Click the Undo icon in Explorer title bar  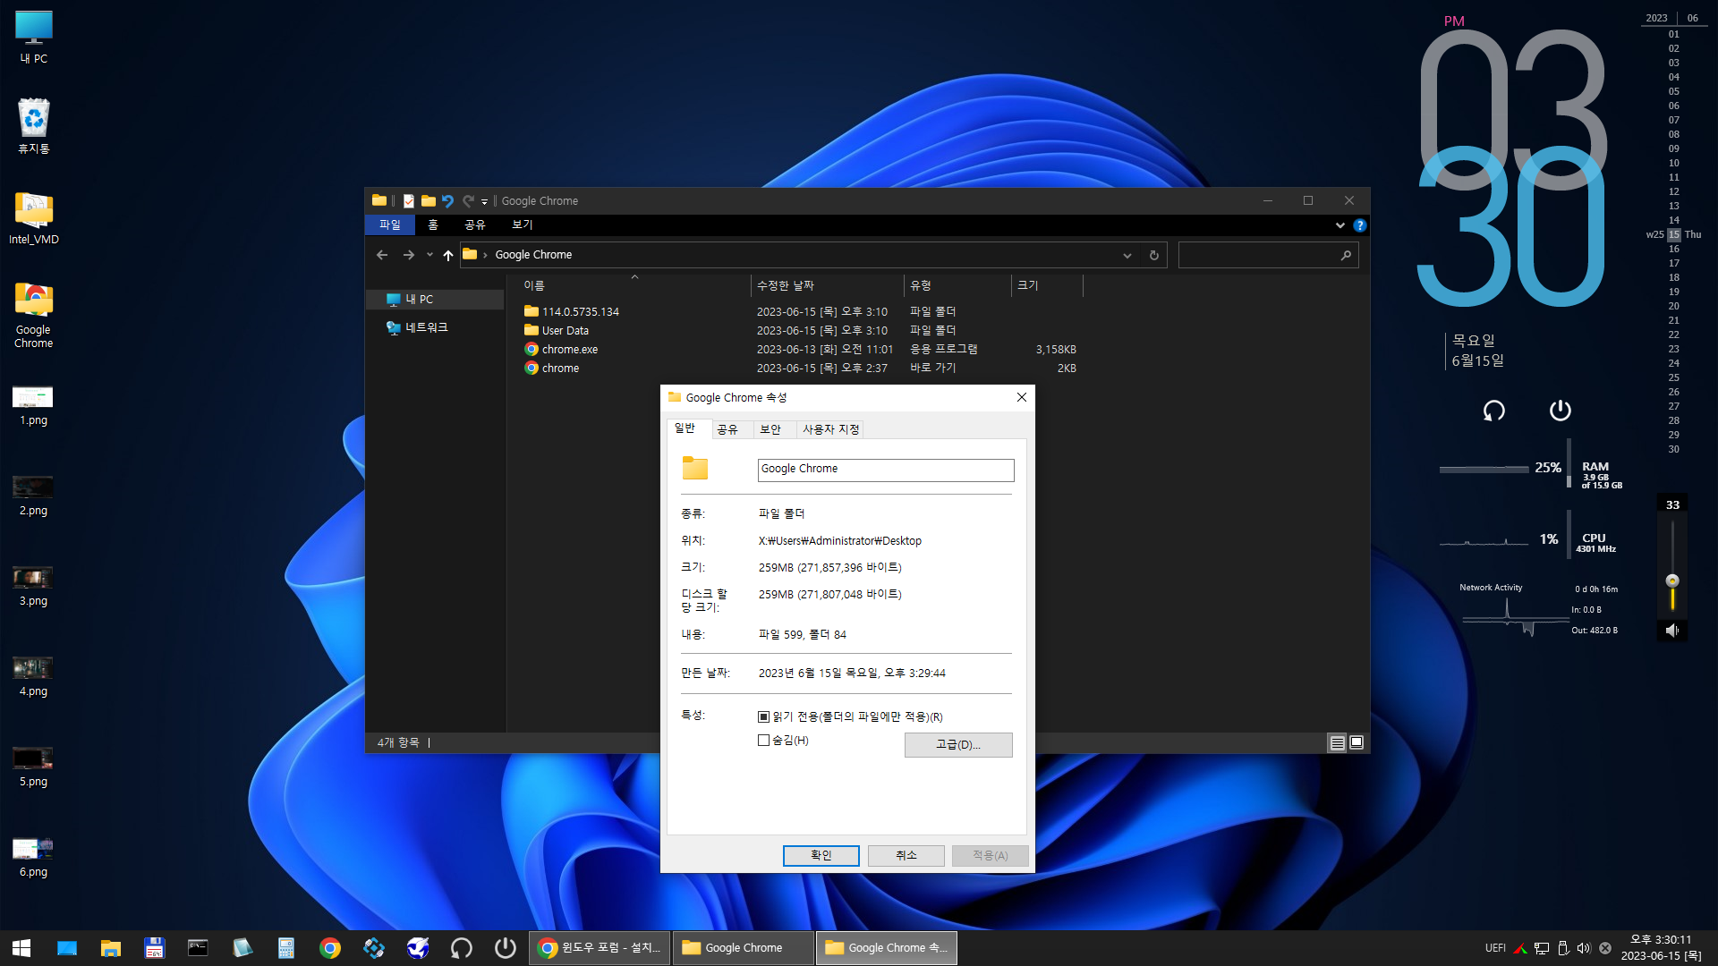tap(448, 201)
